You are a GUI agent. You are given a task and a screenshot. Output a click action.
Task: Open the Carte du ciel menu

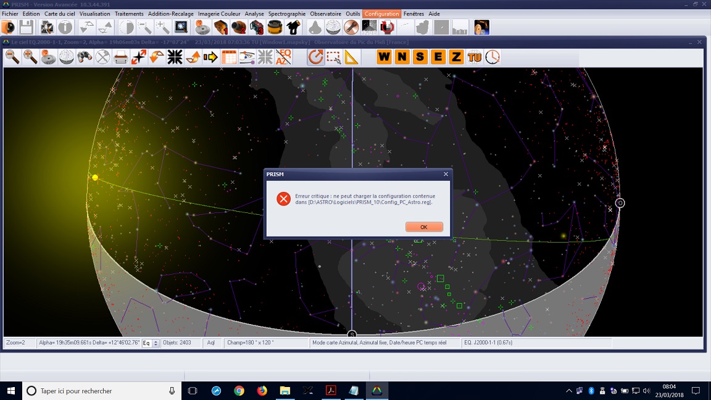tap(59, 14)
